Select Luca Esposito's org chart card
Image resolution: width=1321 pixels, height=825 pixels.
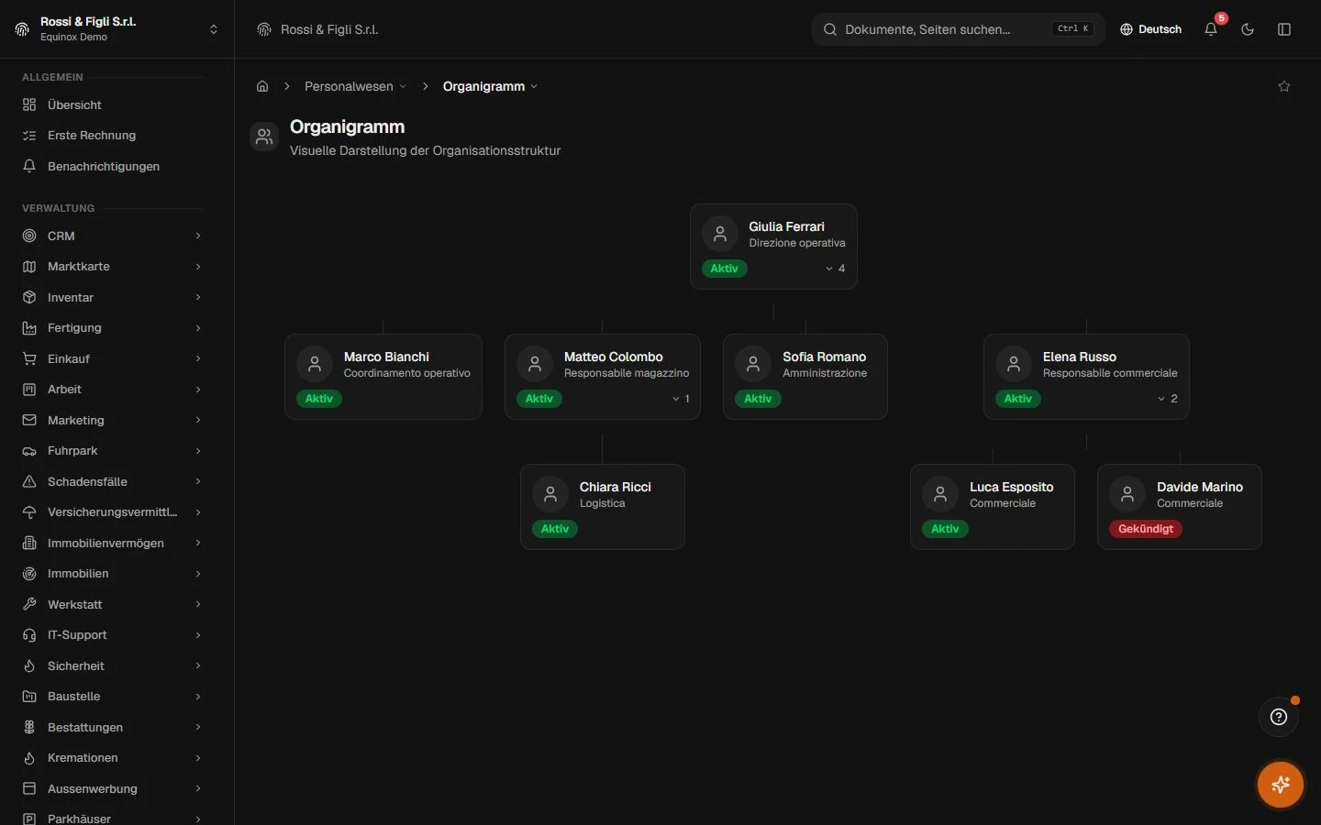pos(993,507)
